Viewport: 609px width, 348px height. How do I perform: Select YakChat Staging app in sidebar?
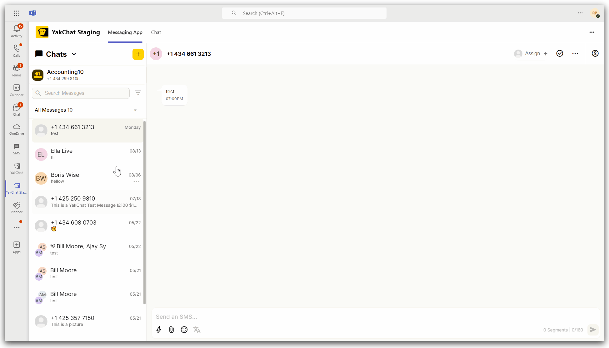[17, 188]
